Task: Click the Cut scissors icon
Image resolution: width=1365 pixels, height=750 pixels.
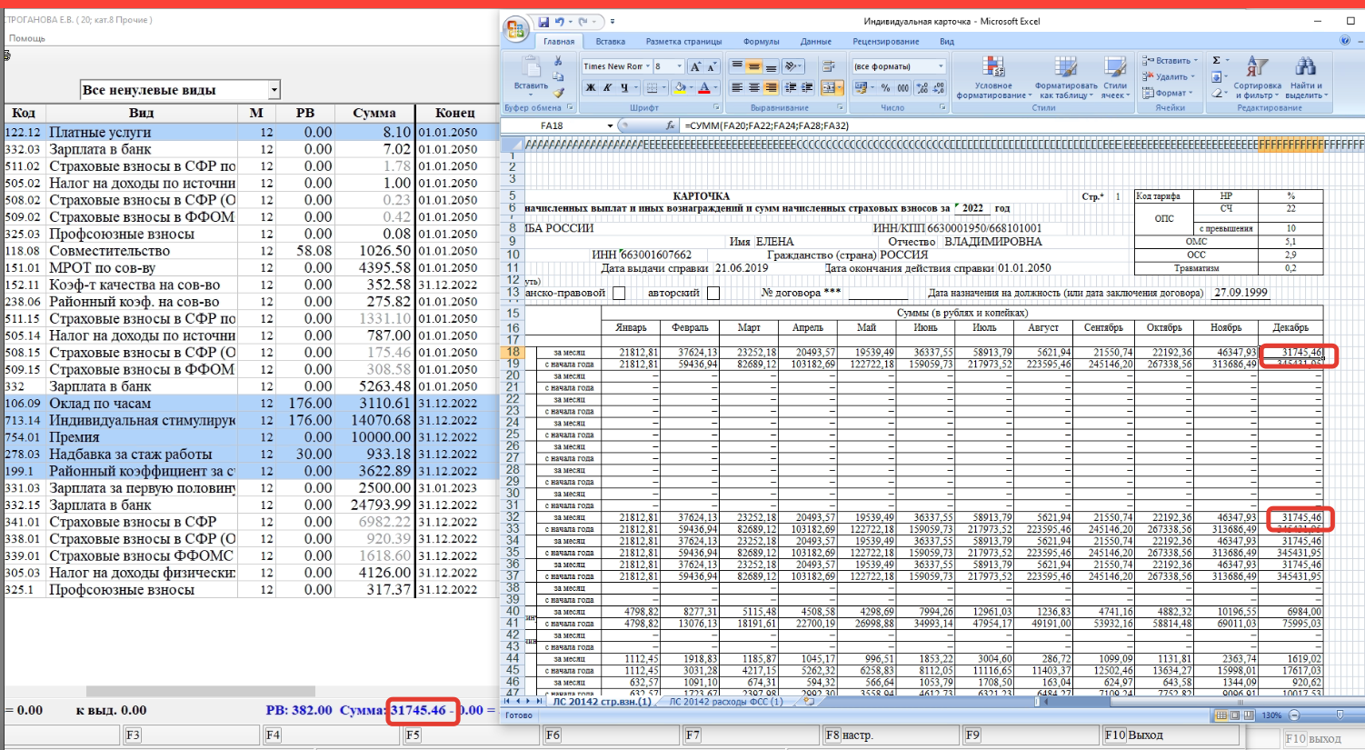Action: point(558,60)
